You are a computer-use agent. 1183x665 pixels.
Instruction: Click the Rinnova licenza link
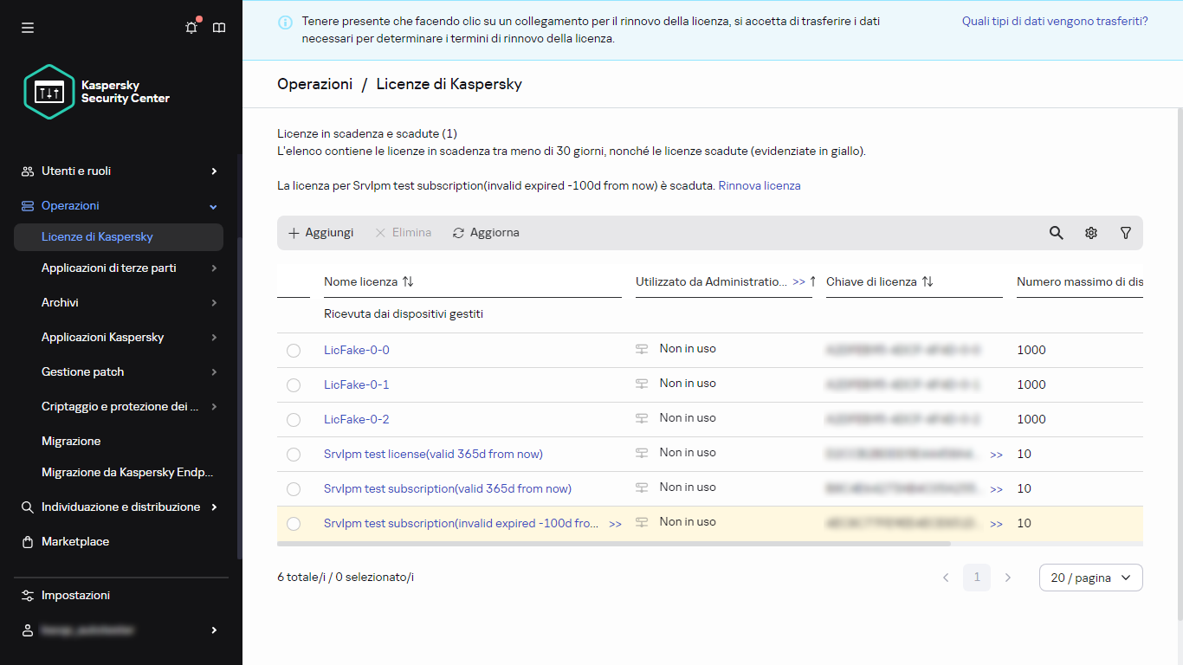[759, 185]
